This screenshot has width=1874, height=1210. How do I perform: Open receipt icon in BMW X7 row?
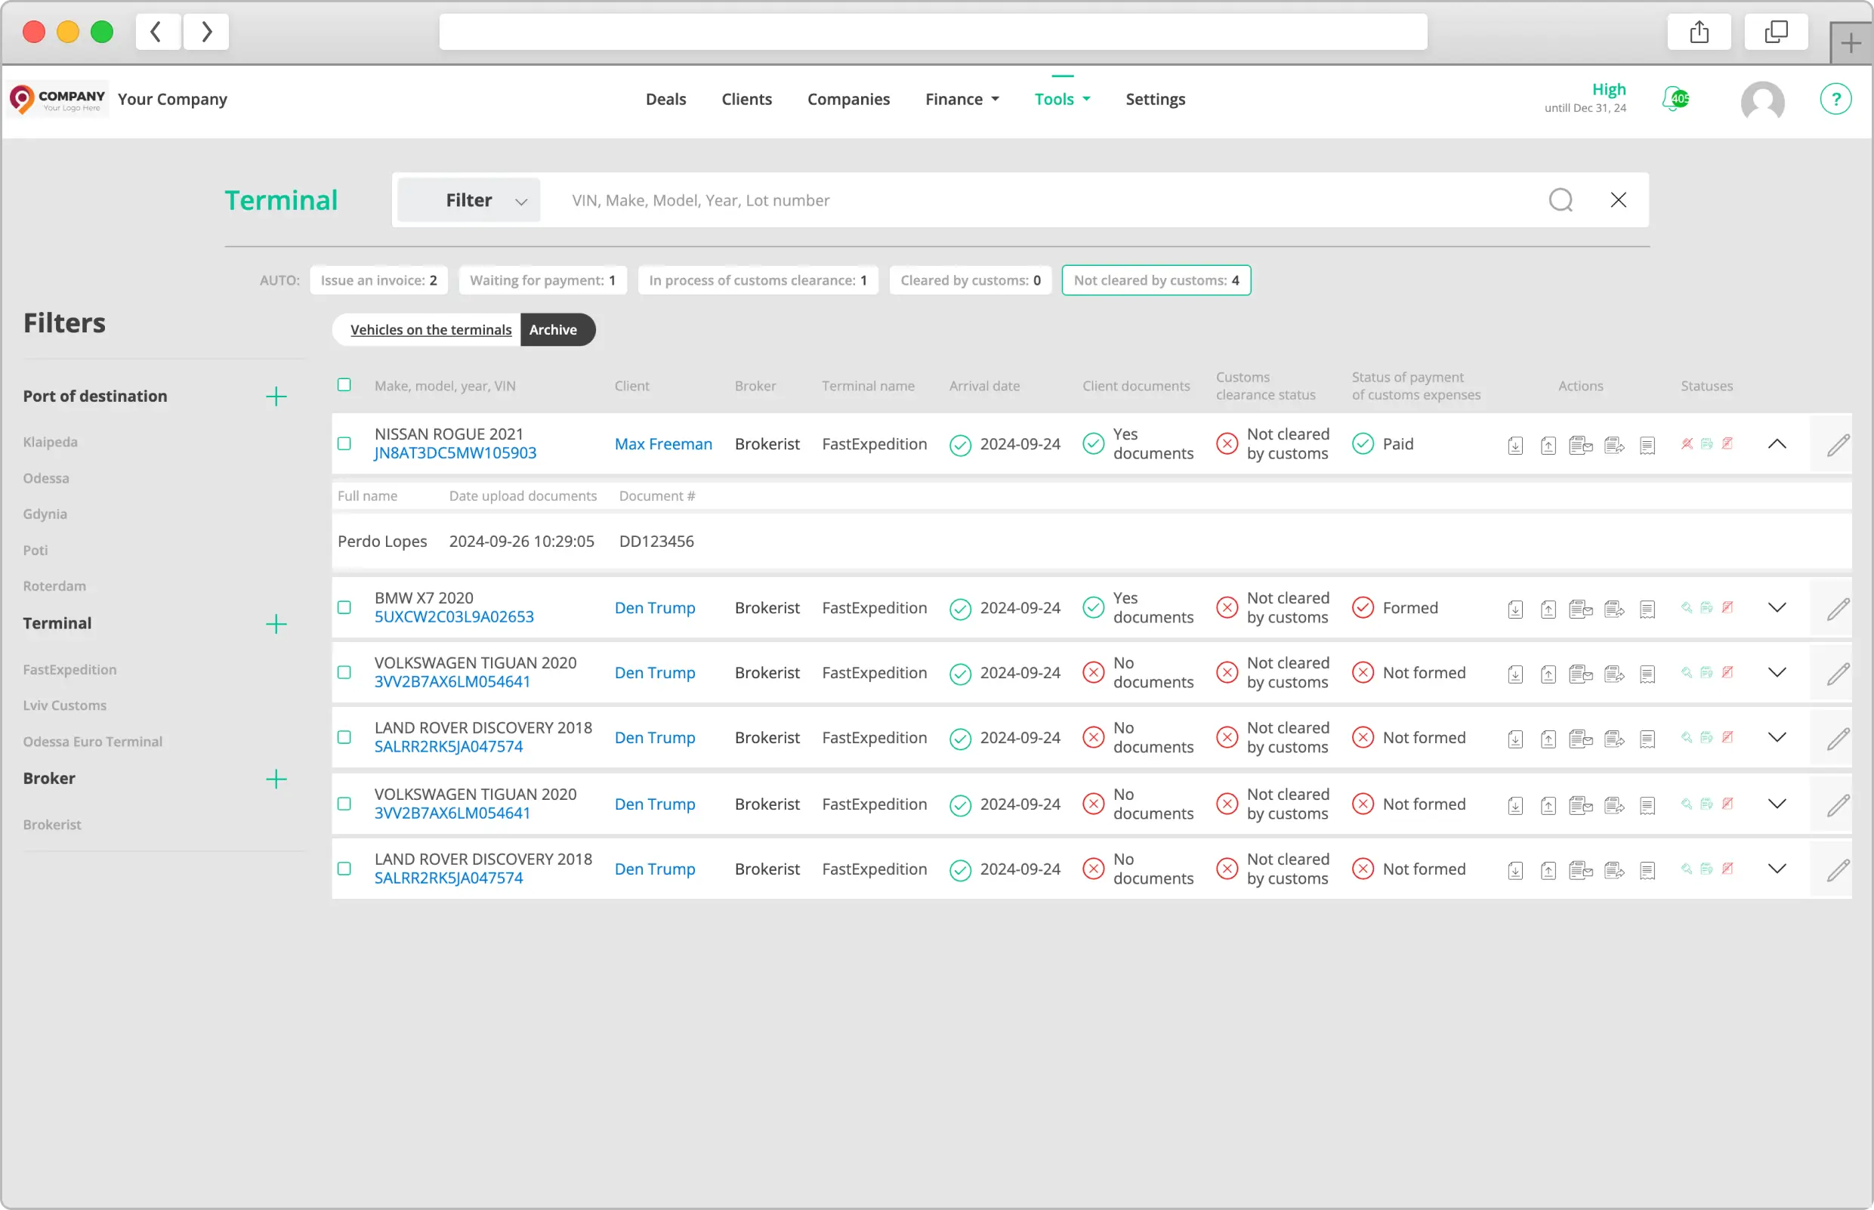[x=1647, y=609]
